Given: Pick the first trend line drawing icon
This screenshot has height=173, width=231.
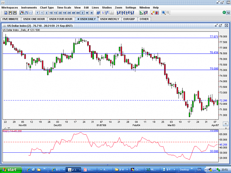Looking at the screenshot, I should point(119,13).
